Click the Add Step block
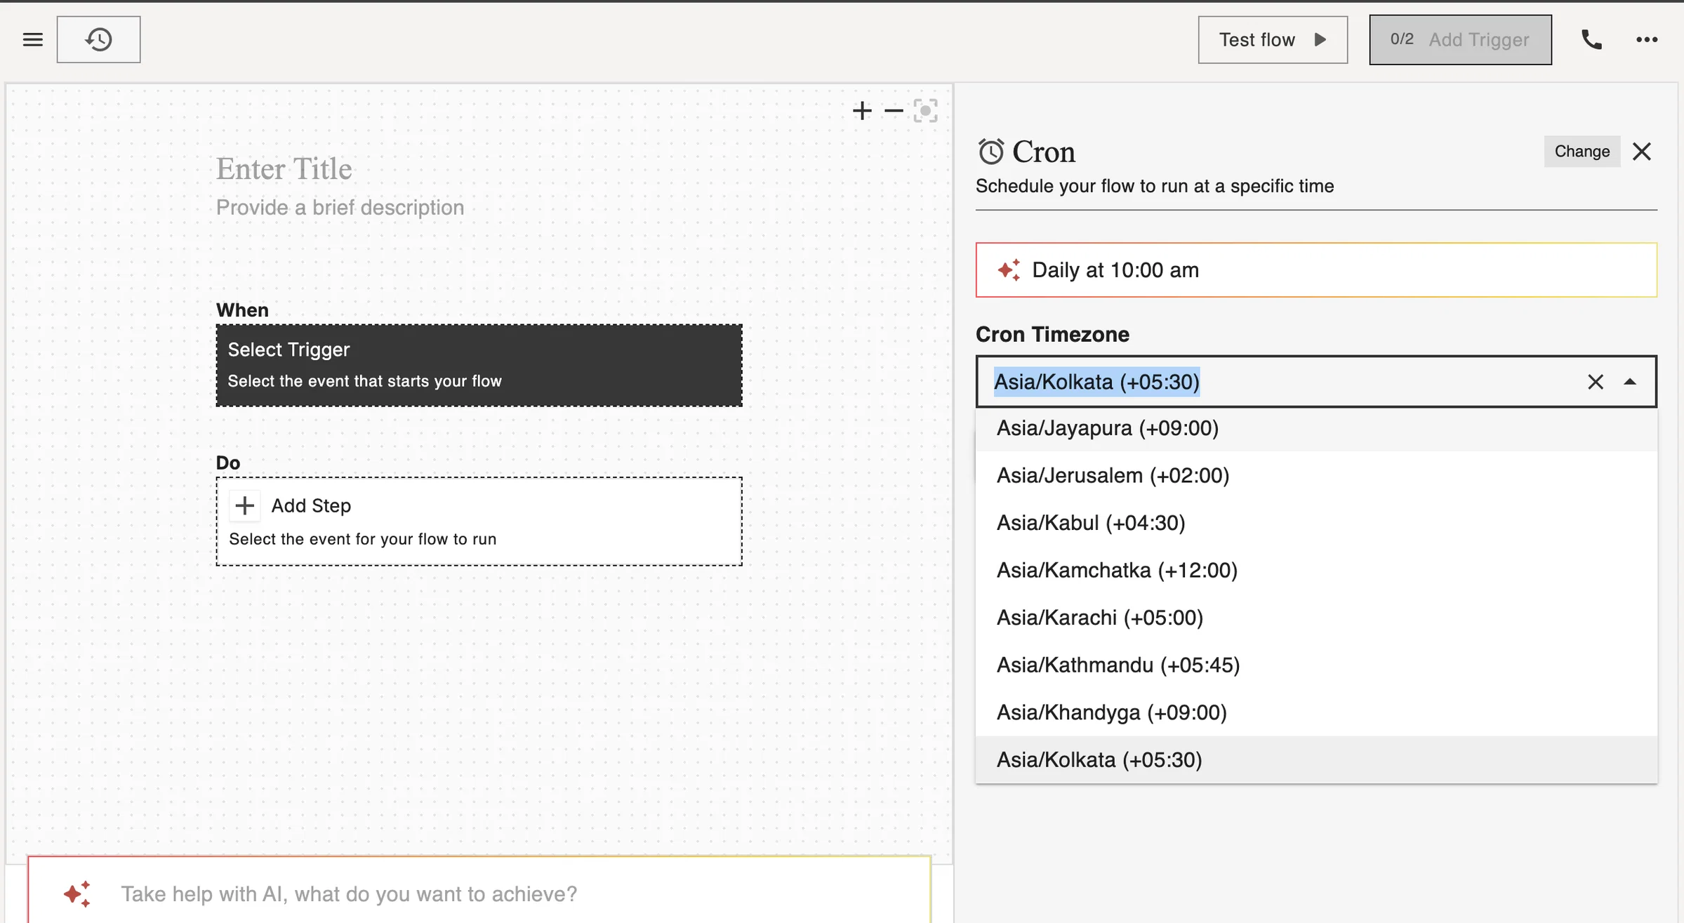The image size is (1684, 923). 479,521
